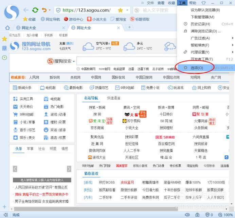This screenshot has height=218, width=235.
Task: Click the home icon left of tabs
Action: (7, 28)
